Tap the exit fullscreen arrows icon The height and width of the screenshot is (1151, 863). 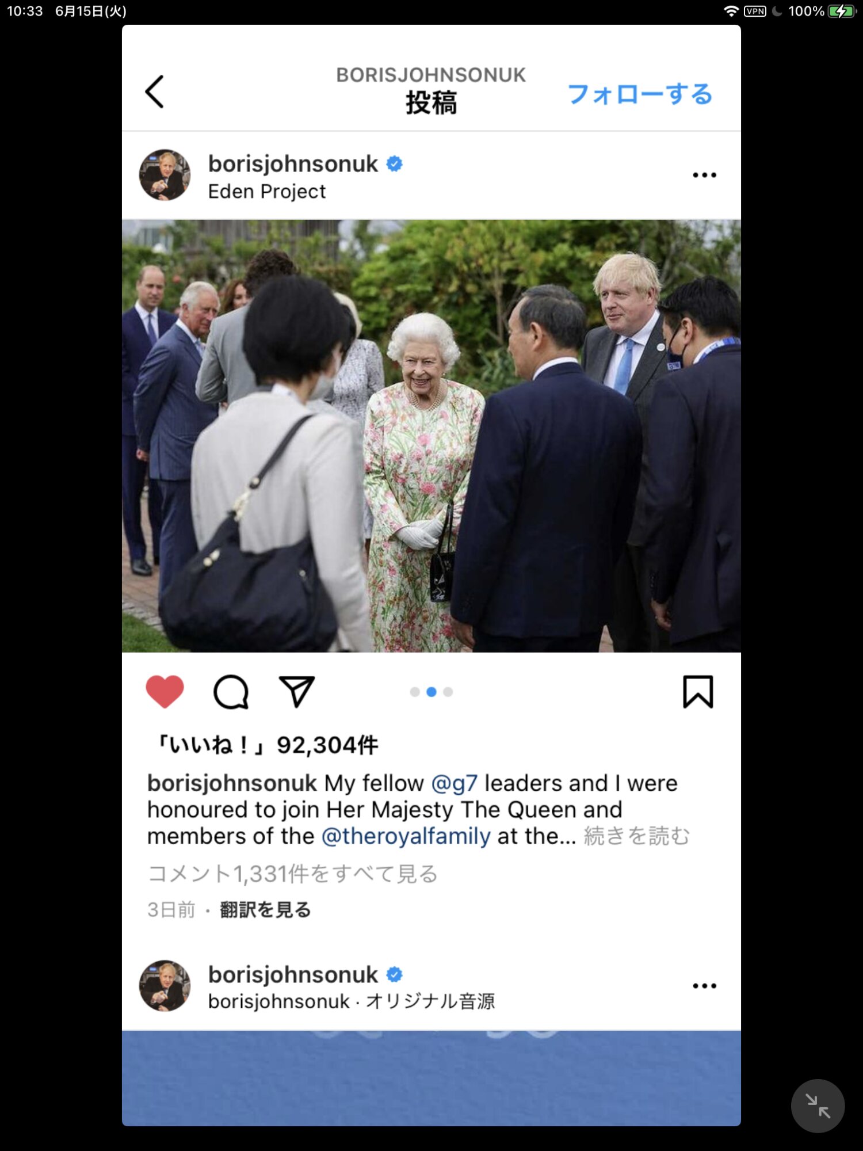coord(818,1106)
